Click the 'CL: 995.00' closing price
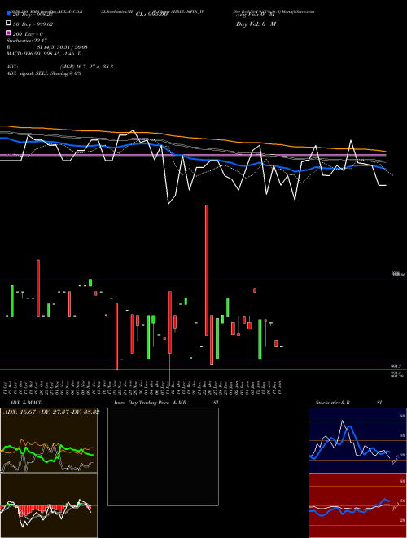407x538 pixels. click(x=151, y=15)
